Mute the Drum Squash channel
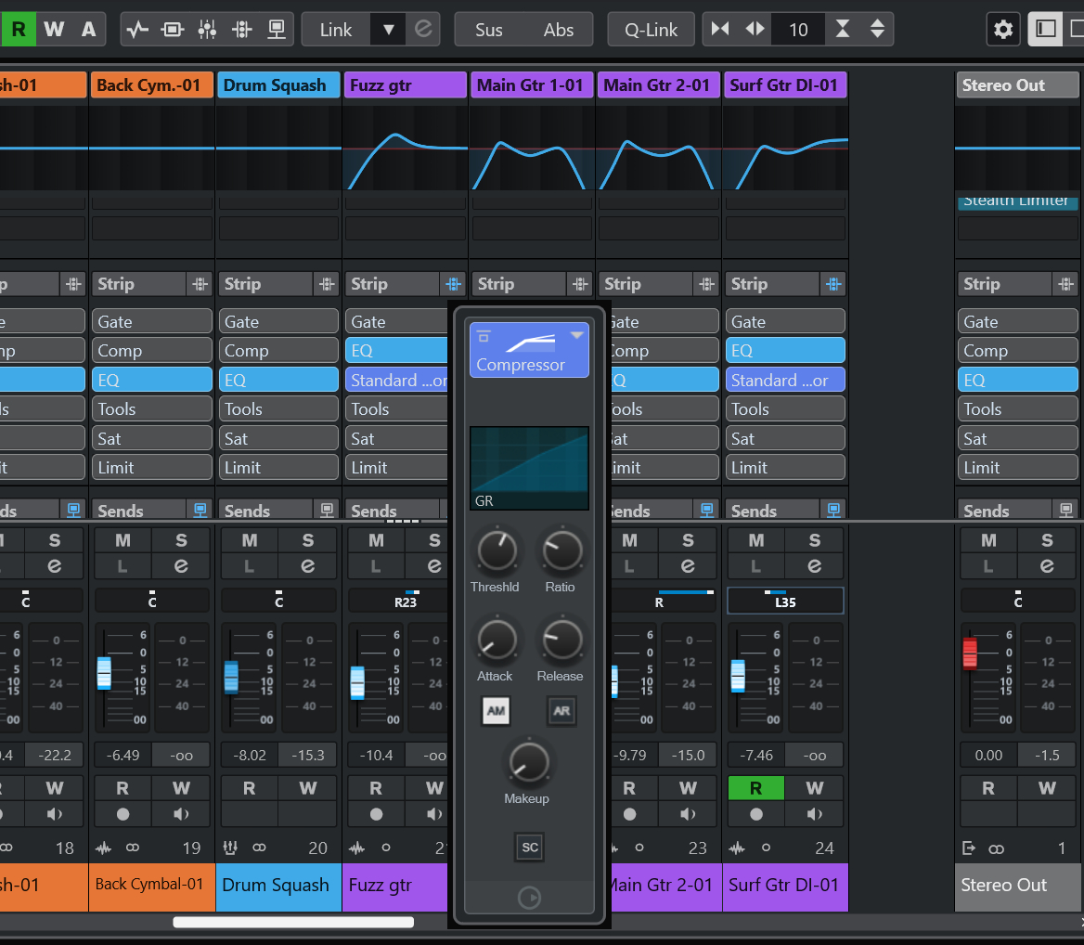The width and height of the screenshot is (1084, 945). pyautogui.click(x=250, y=540)
